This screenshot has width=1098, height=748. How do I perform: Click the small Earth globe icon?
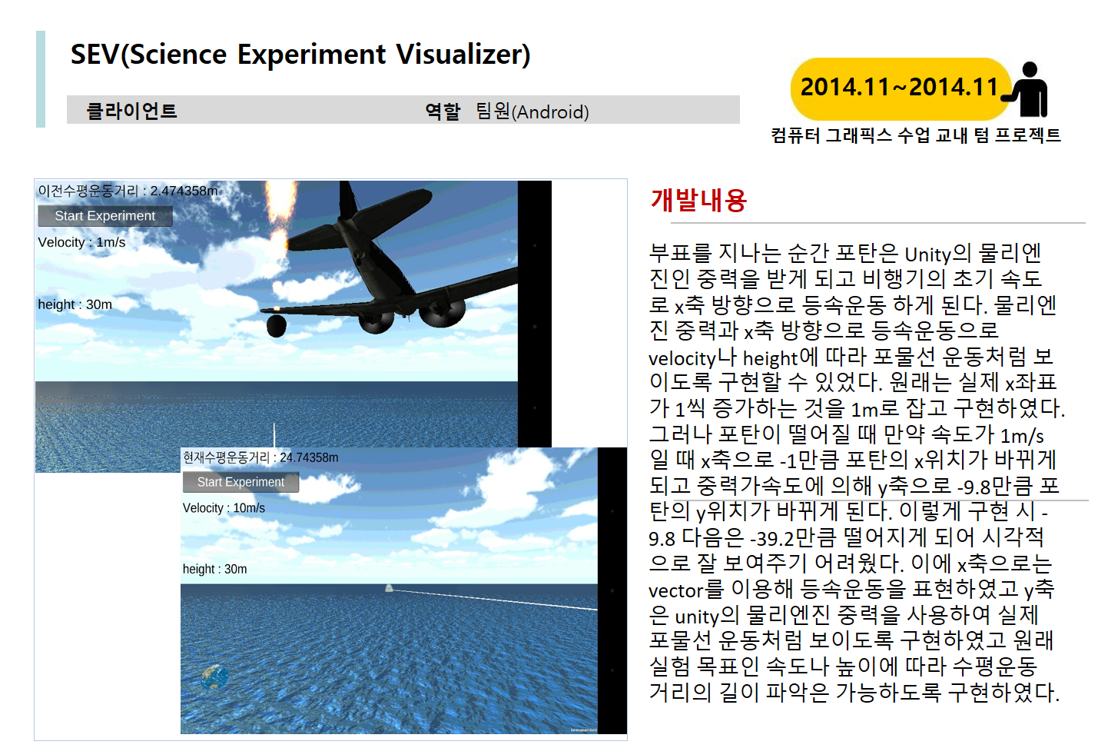point(214,677)
